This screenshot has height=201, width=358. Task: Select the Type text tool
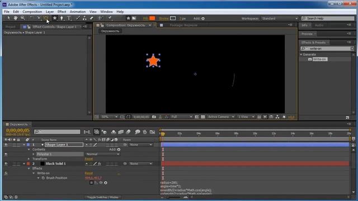click(x=69, y=18)
